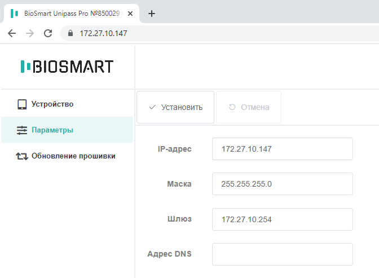Focus the IP-адрес input field
The width and height of the screenshot is (379, 278).
click(x=283, y=149)
